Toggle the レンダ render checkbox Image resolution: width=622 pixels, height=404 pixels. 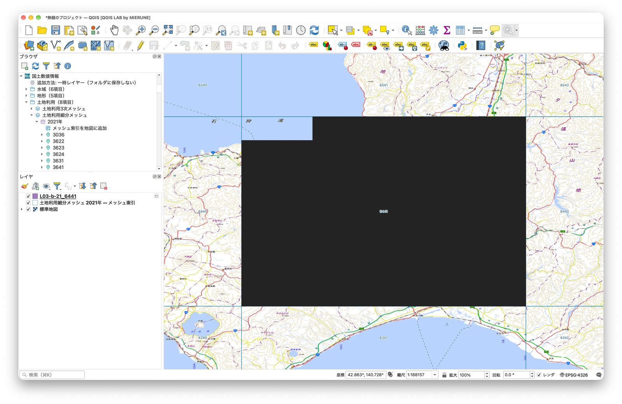[x=539, y=375]
